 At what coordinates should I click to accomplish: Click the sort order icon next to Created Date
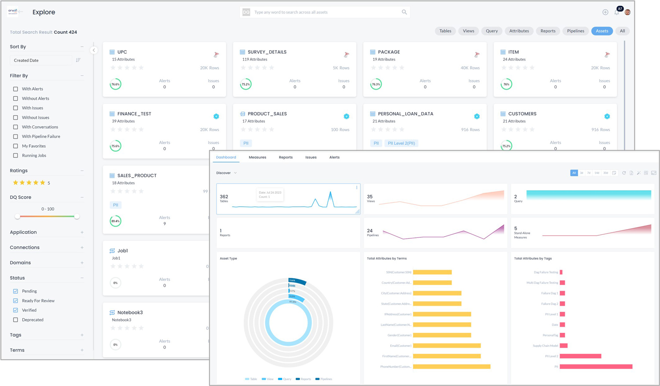77,59
